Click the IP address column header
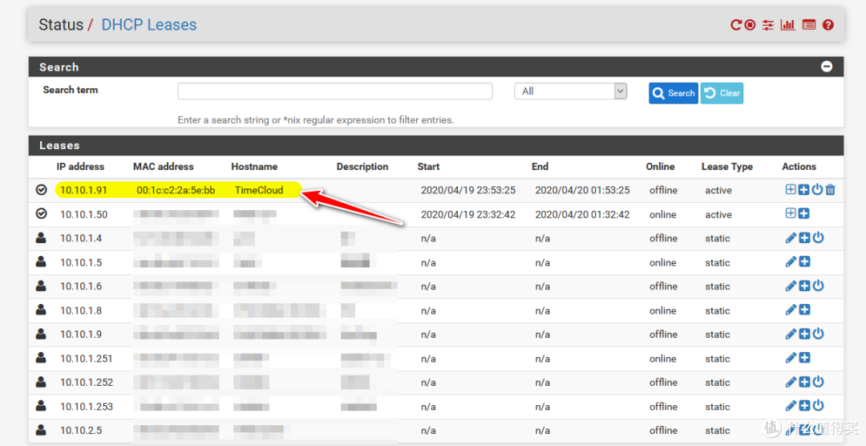Viewport: 866px width, 446px height. coord(80,167)
